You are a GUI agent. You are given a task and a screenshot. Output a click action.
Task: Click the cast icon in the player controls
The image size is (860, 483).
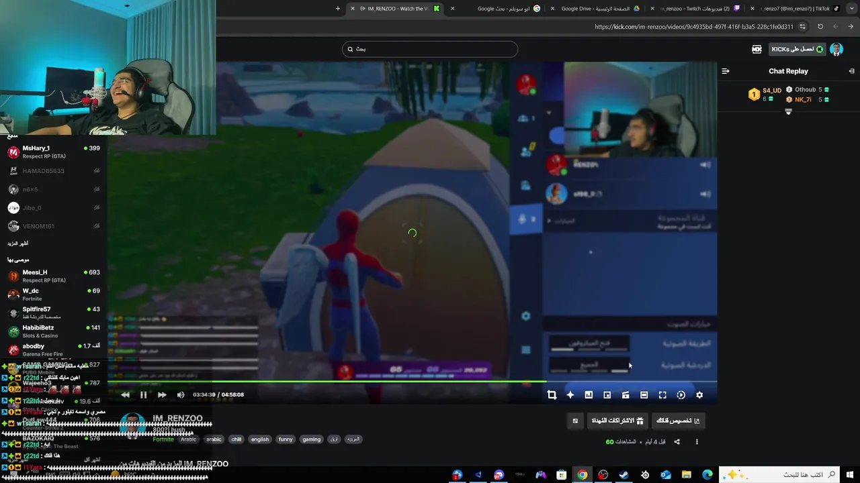click(626, 395)
